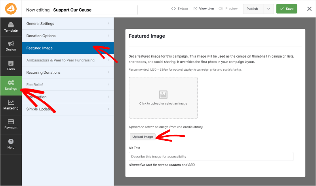This screenshot has height=186, width=316.
Task: Focus the Alt Text input field
Action: [x=211, y=157]
